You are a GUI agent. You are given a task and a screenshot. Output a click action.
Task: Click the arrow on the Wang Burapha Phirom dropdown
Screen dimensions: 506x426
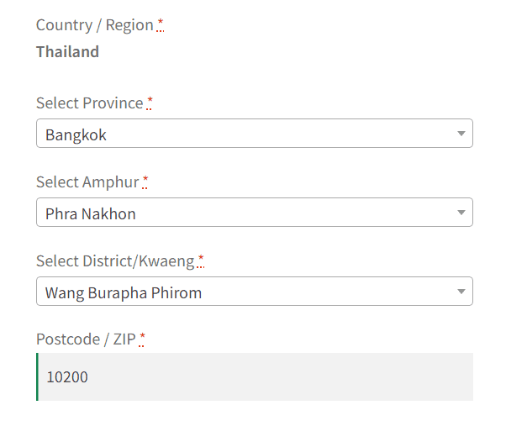tap(461, 292)
